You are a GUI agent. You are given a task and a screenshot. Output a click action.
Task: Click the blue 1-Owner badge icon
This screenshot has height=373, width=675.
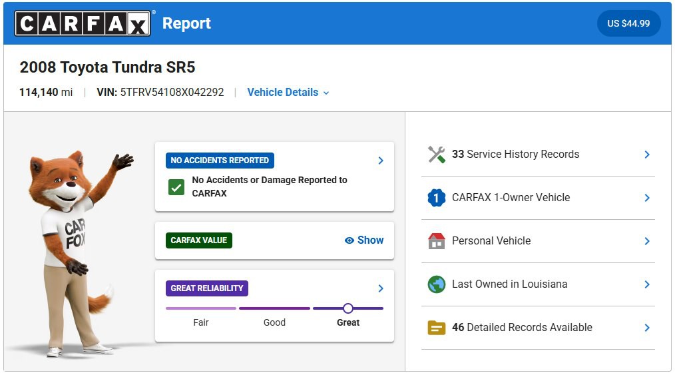point(436,198)
